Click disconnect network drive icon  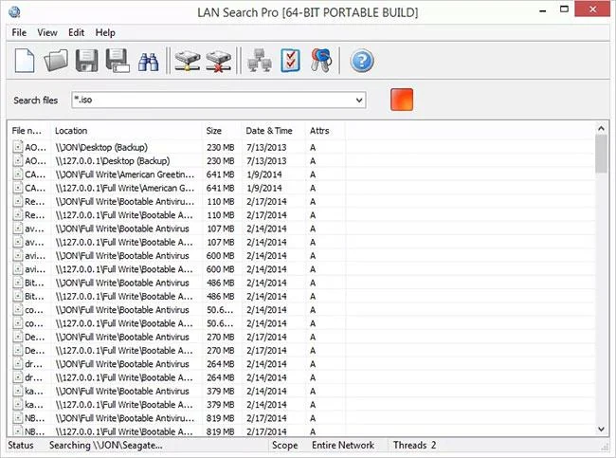click(218, 61)
